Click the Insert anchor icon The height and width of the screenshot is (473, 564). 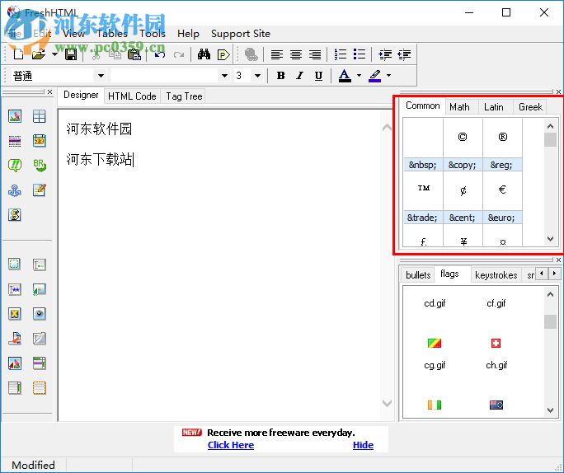pos(15,190)
